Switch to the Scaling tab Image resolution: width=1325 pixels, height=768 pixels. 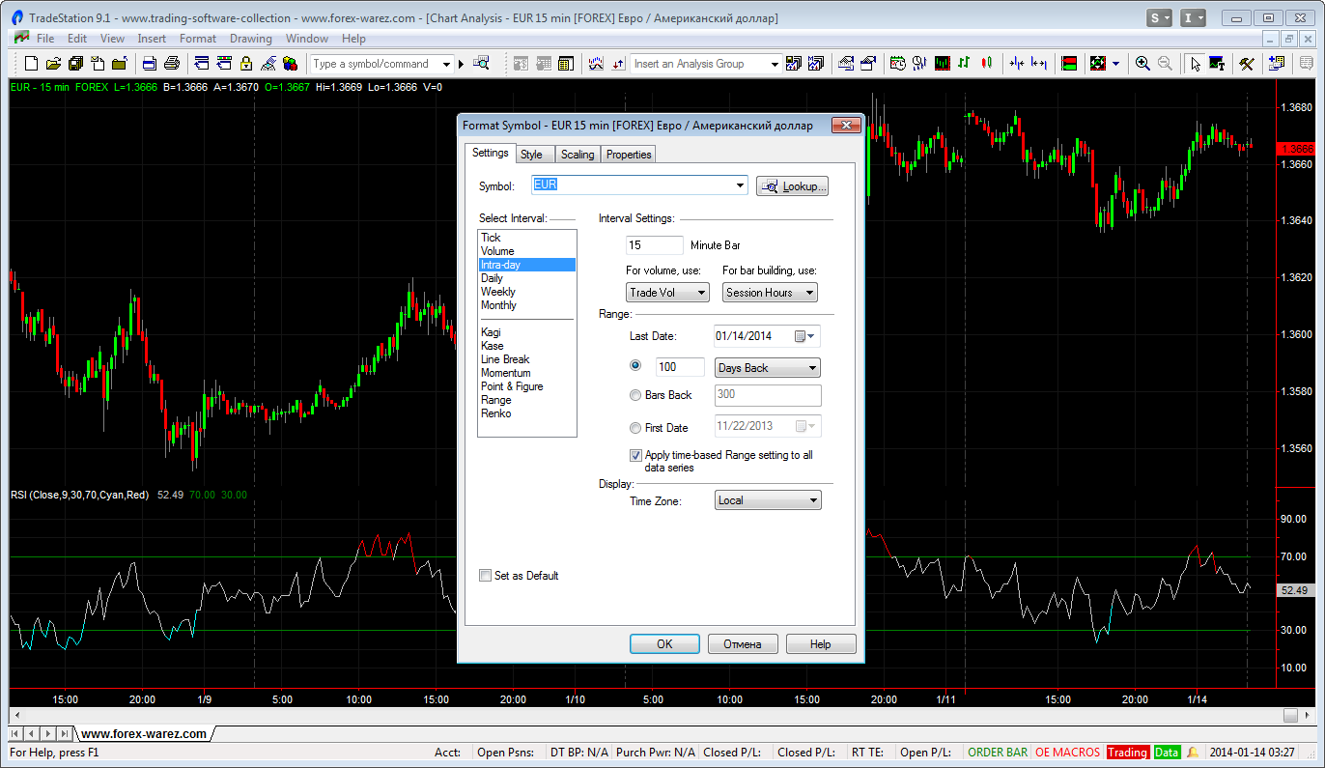tap(578, 155)
